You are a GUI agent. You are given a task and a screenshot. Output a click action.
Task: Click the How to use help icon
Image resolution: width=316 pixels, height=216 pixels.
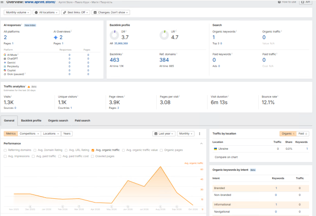(279, 2)
